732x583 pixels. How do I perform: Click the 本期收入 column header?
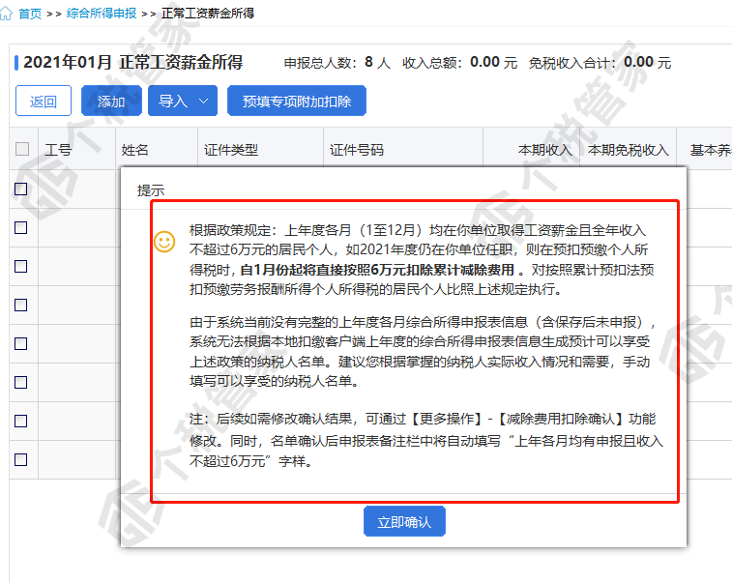545,150
